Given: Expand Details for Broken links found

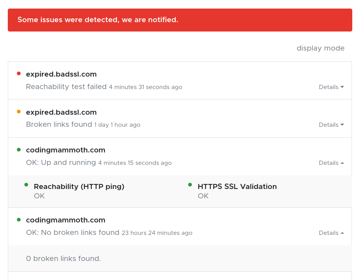Looking at the screenshot, I should (x=331, y=125).
